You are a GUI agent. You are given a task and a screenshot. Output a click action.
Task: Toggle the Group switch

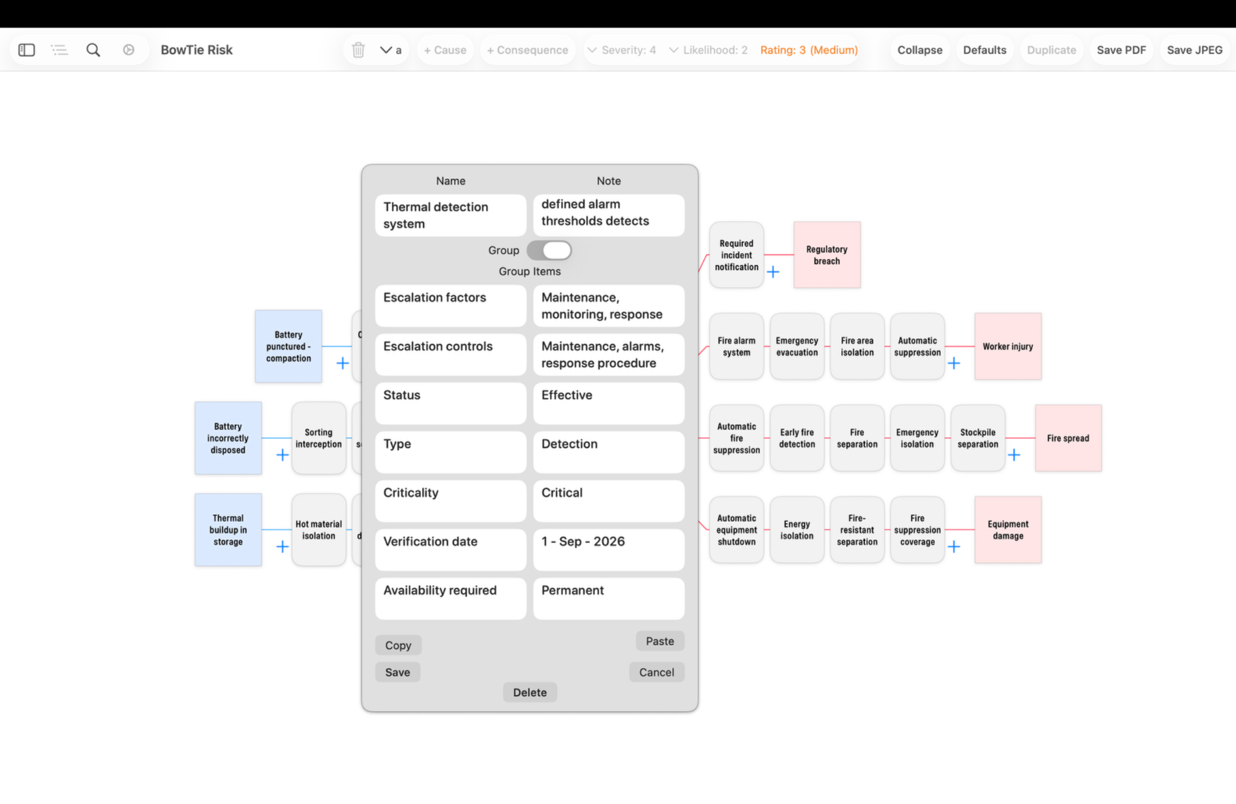pyautogui.click(x=549, y=250)
